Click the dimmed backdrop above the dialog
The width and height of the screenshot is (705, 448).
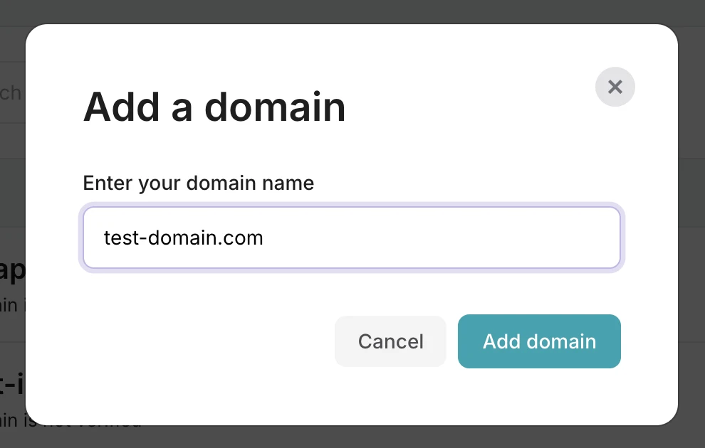click(x=352, y=11)
